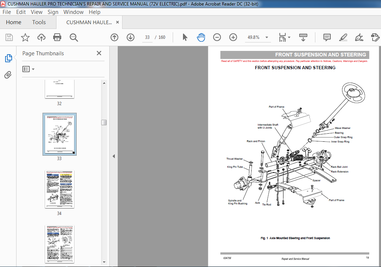Open the File menu
Screen dimensions: 381x267
[x=7, y=12]
